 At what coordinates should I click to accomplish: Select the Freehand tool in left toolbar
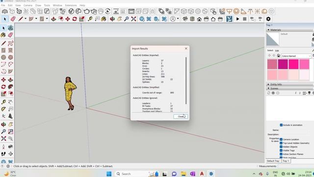tap(11, 43)
